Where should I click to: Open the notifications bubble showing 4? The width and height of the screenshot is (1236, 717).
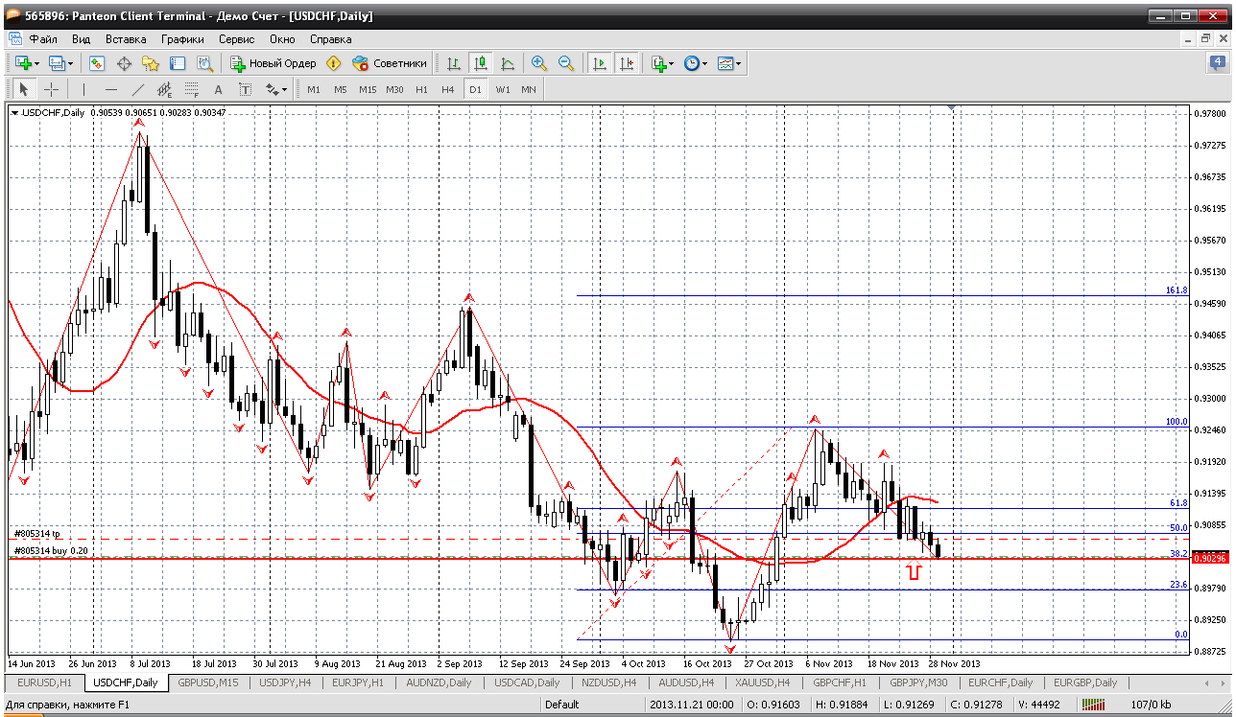coord(1218,63)
